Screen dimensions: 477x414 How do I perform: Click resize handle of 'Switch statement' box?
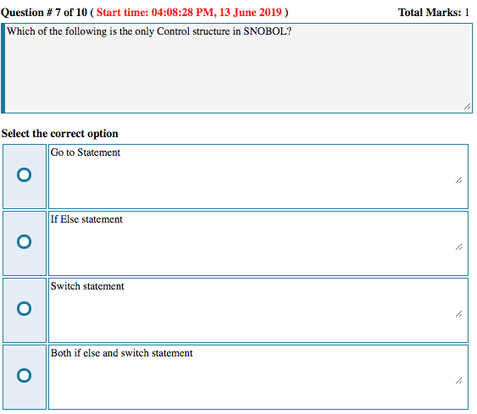[x=459, y=314]
